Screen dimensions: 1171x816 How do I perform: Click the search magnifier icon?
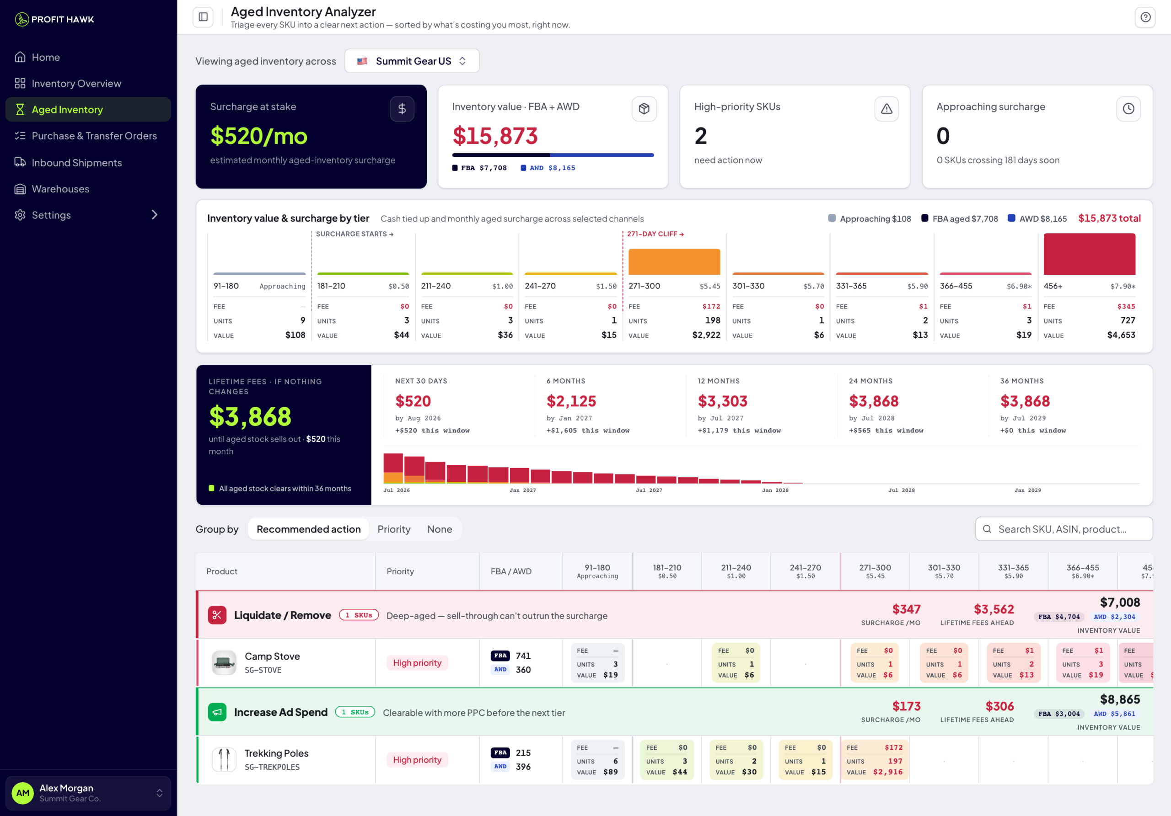pos(988,529)
